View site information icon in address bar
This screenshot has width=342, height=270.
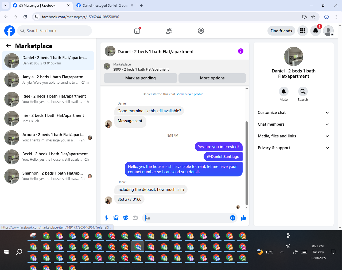click(x=37, y=17)
